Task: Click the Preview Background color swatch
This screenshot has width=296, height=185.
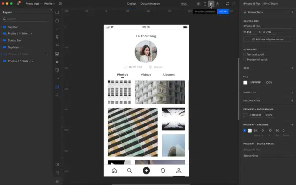Action: pyautogui.click(x=245, y=115)
